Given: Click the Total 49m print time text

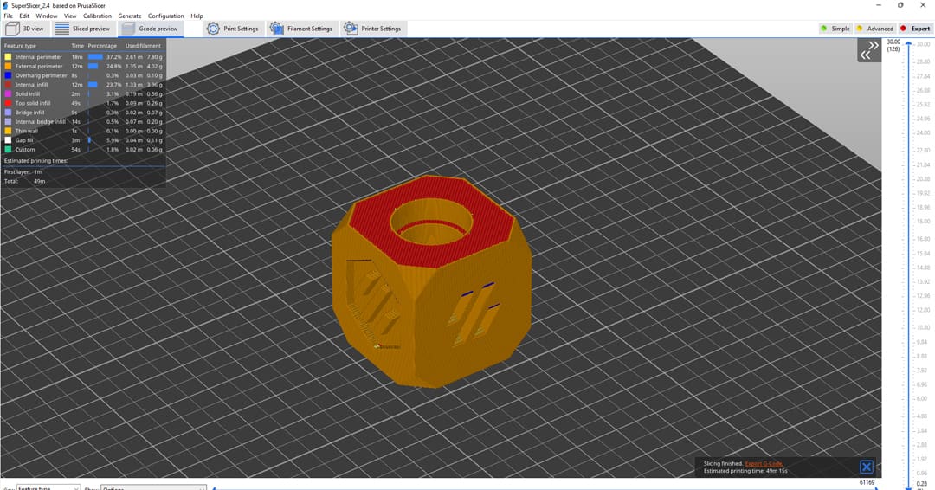Looking at the screenshot, I should pos(24,181).
